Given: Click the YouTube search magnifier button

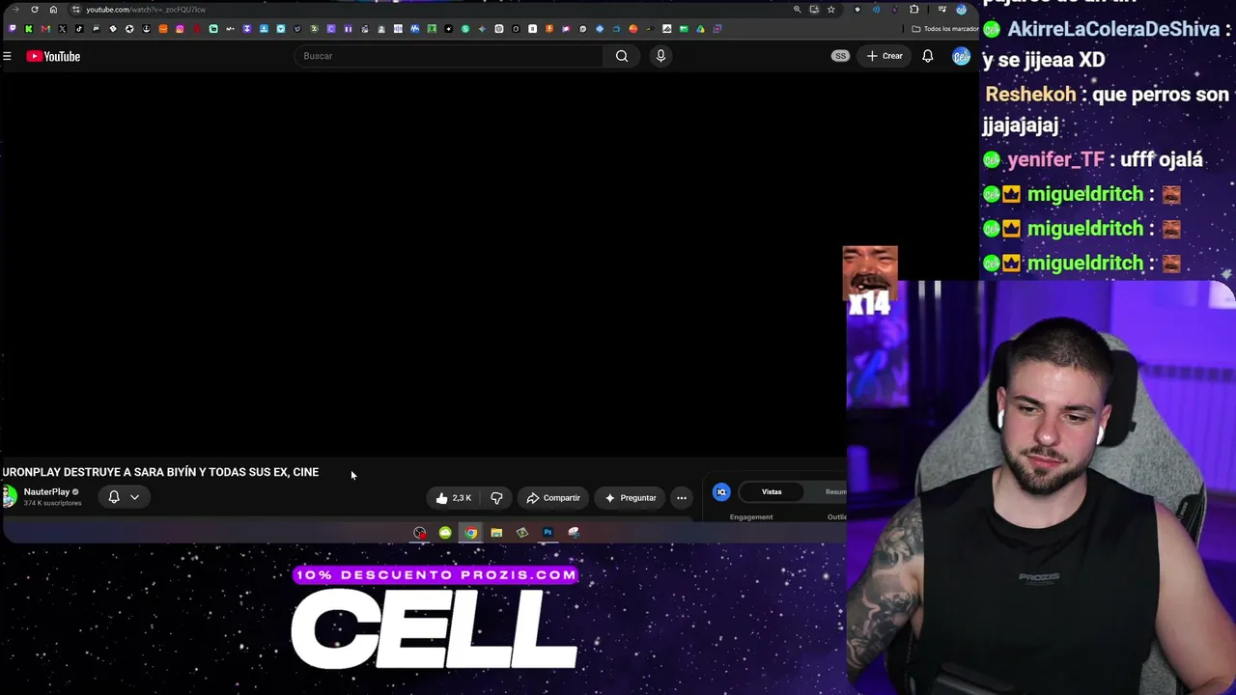Looking at the screenshot, I should tap(622, 56).
